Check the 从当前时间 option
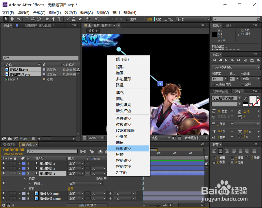This screenshot has width=262, height=208. point(213,84)
